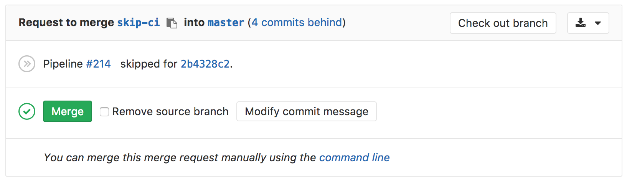The image size is (627, 182).
Task: Copy the skip-ci branch name
Action: pos(172,23)
